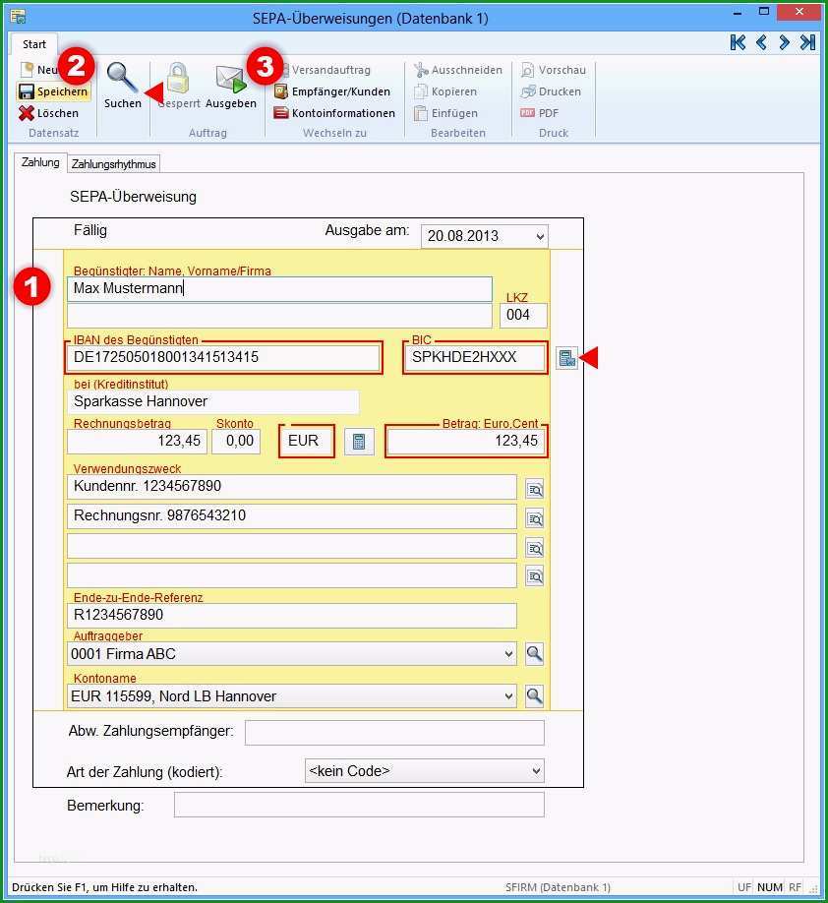The image size is (828, 903).
Task: Switch to Empfänger/Kunden
Action: (x=332, y=91)
